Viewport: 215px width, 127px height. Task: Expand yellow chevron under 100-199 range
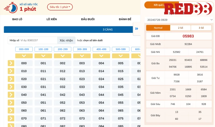pos(43,56)
